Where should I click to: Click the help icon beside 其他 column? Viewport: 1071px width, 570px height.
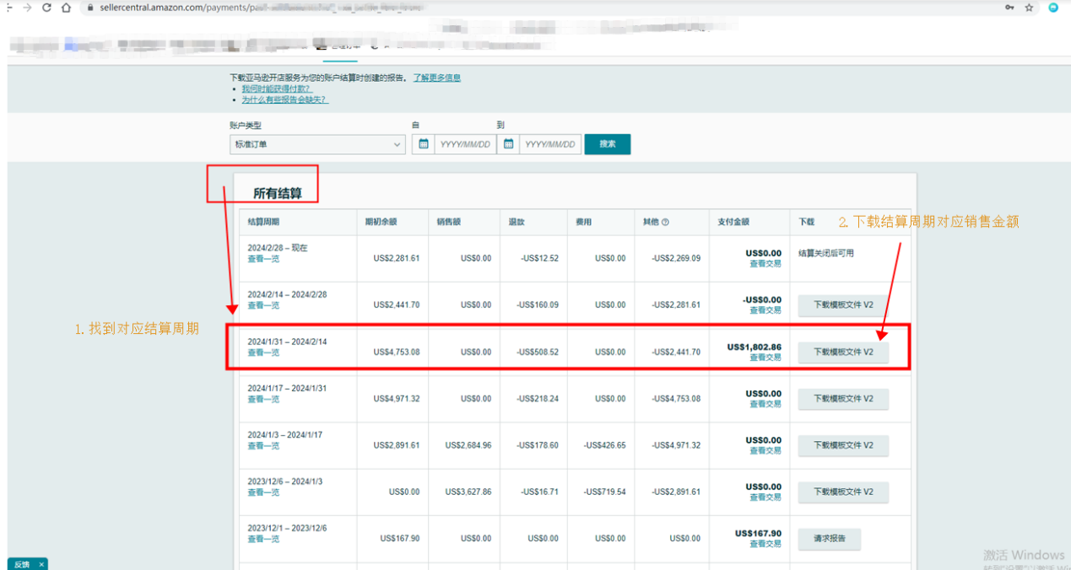665,223
